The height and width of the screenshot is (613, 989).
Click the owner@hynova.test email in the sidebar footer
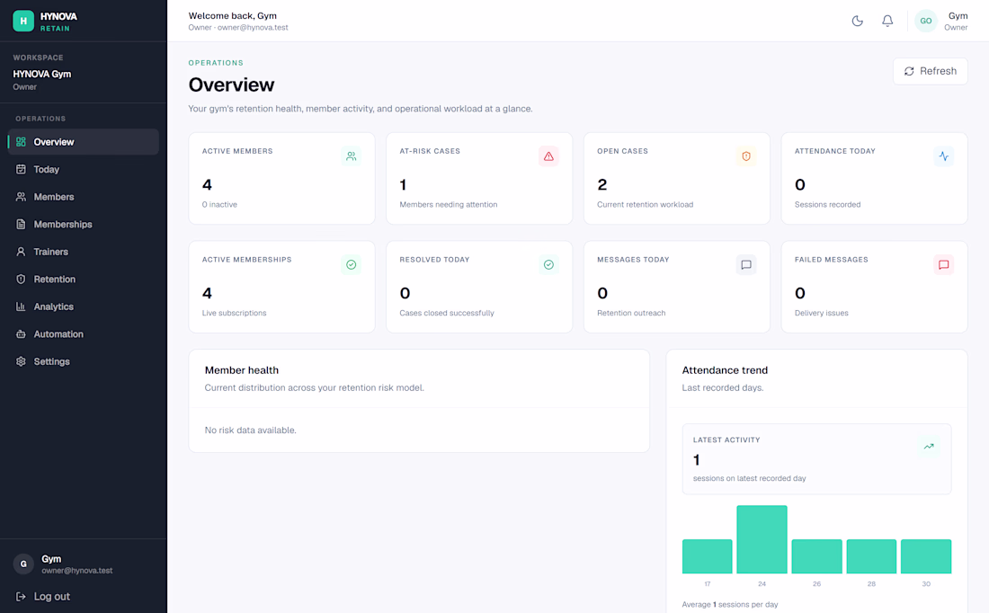[x=77, y=571]
